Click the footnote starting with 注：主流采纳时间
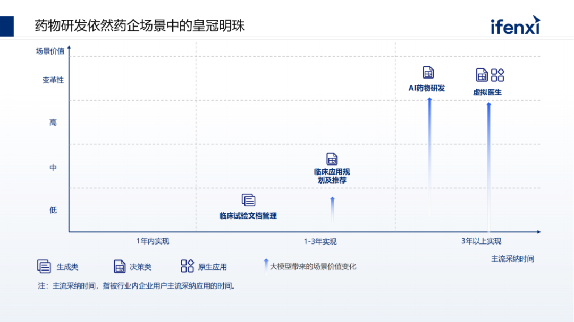This screenshot has width=574, height=322. tap(137, 286)
